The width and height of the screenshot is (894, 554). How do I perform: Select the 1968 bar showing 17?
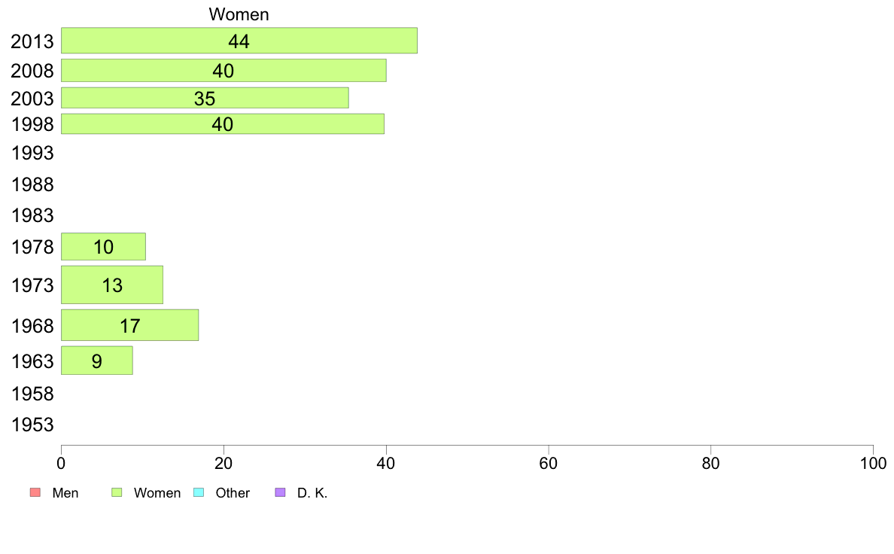point(130,325)
